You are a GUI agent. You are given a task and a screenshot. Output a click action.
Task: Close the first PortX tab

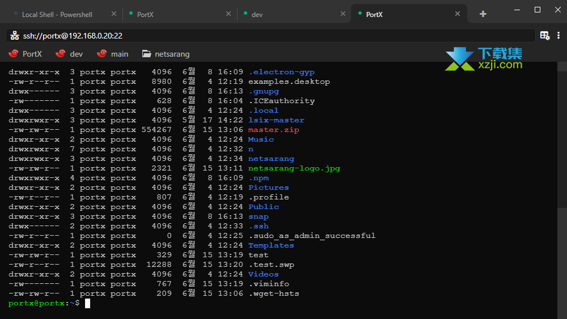[228, 14]
